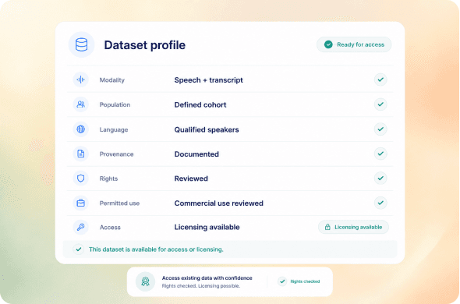Screen dimensions: 460x304
Task: Click the lock icon in Licensing available badge
Action: (327, 227)
